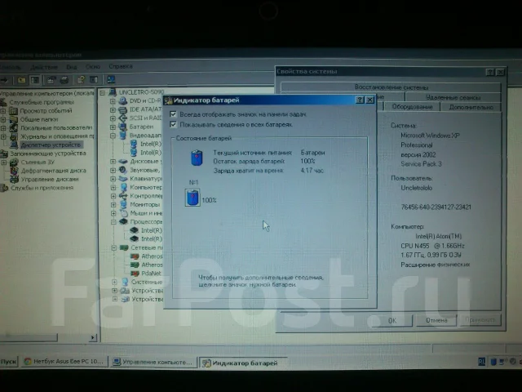
Task: Expand the Дисковые устройства category
Action: pos(113,162)
